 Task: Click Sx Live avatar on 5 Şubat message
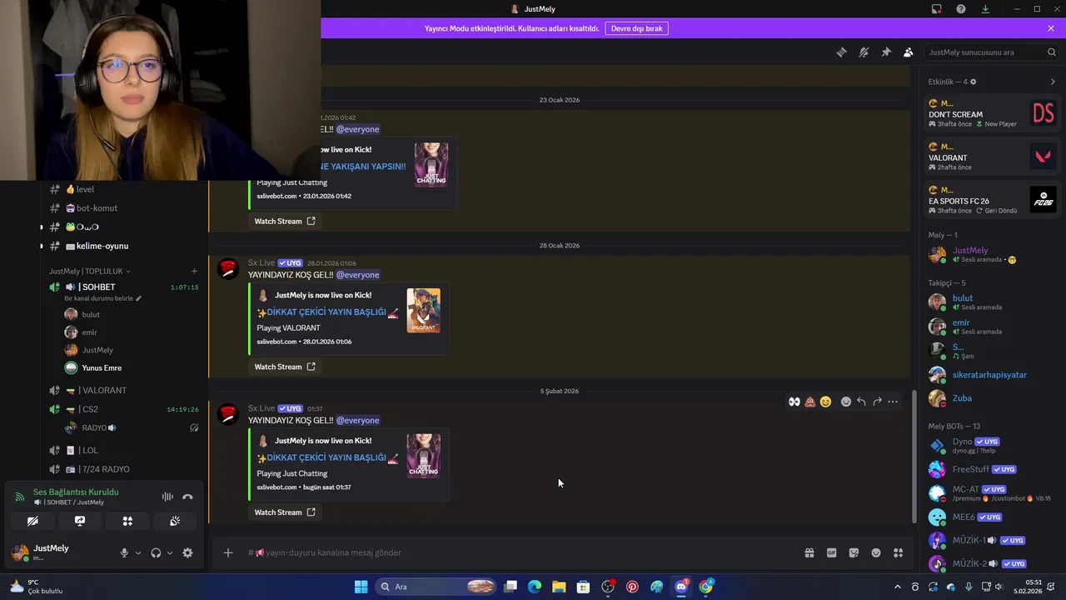[228, 414]
